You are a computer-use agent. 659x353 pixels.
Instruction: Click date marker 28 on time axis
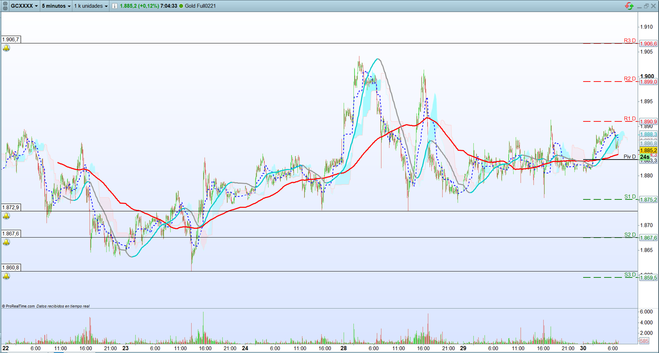click(343, 348)
